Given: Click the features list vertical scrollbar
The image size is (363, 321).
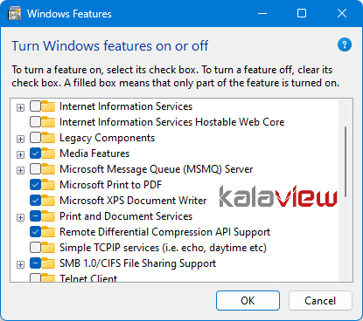Looking at the screenshot, I should (346, 161).
